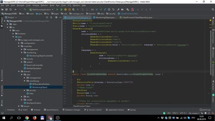
Task: Open settings with the wrench icon
Action: pos(118,9)
